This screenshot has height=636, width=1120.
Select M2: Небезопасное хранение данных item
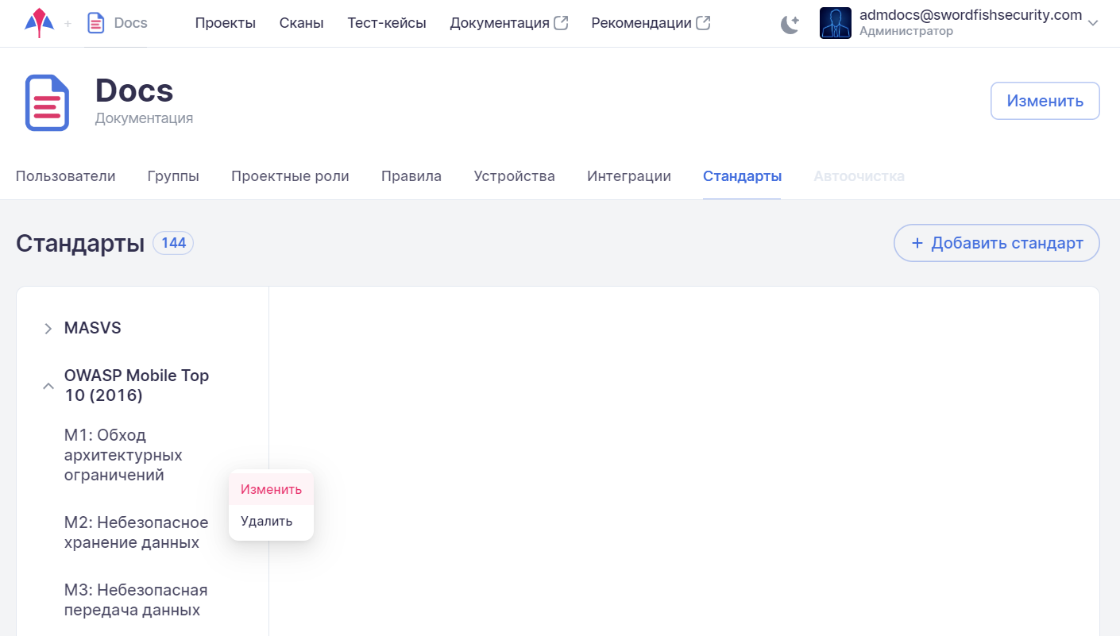point(136,533)
